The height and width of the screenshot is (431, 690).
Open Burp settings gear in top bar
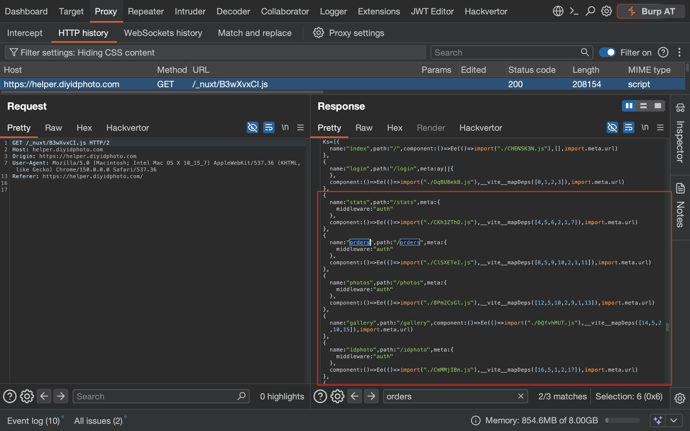(x=606, y=11)
